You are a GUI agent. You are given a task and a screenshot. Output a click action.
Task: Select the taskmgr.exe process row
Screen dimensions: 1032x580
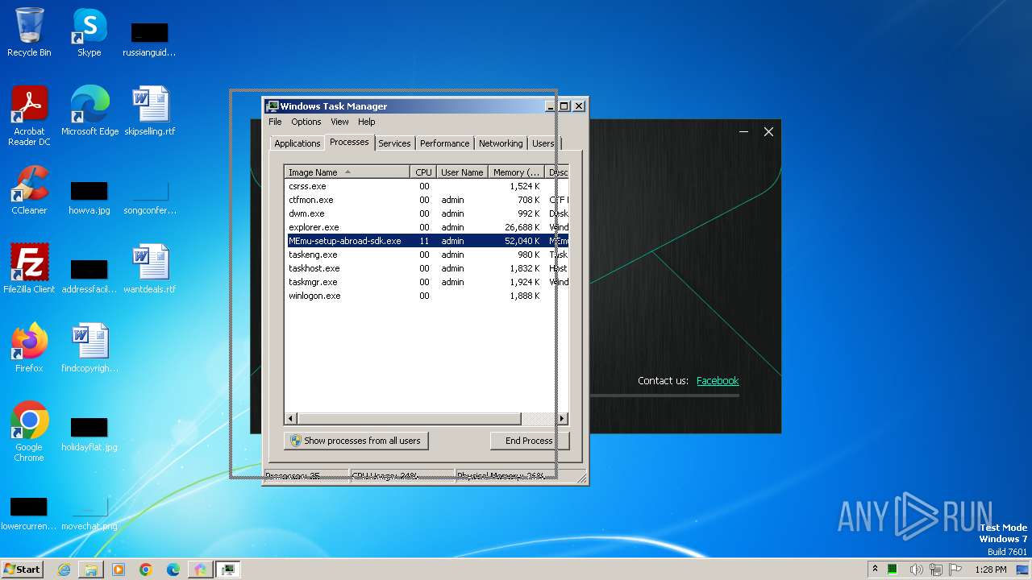pyautogui.click(x=427, y=282)
